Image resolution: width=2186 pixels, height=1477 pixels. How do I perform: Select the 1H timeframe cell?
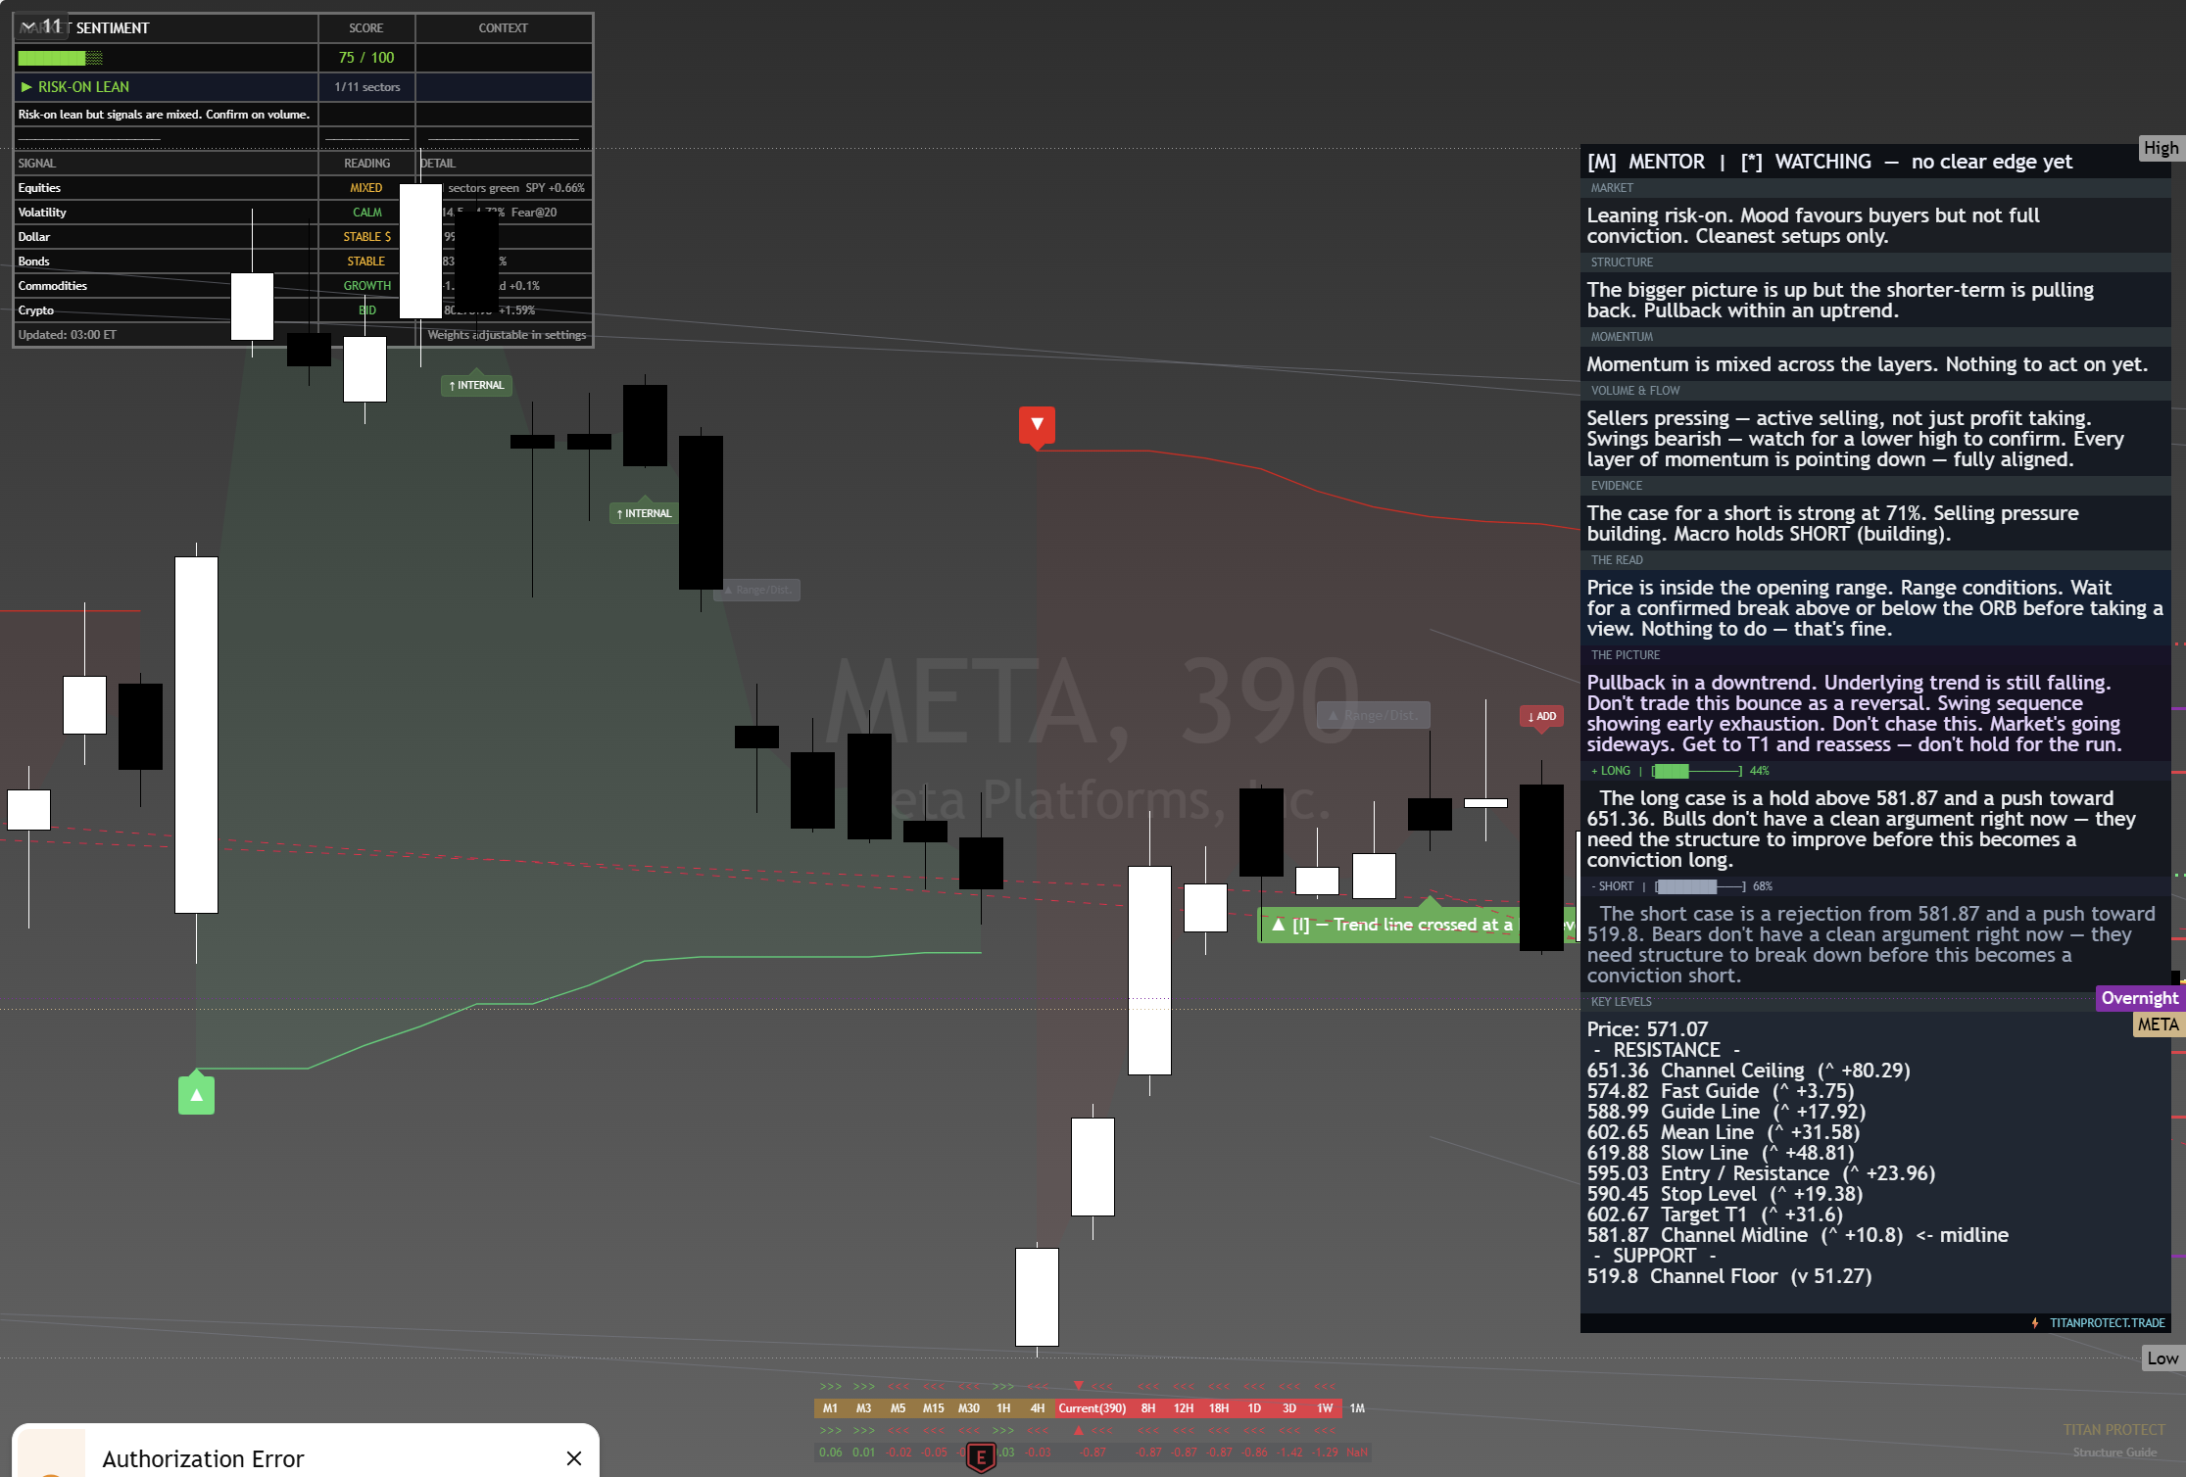1003,1408
